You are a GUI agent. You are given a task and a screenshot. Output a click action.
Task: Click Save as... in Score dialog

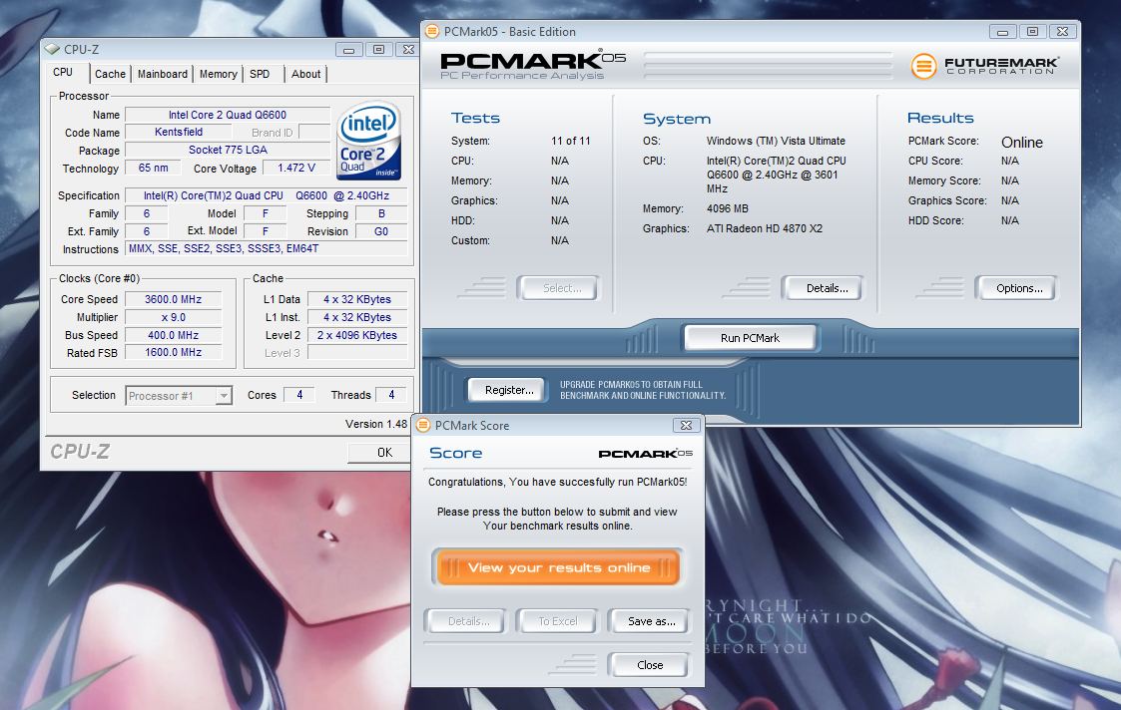651,620
